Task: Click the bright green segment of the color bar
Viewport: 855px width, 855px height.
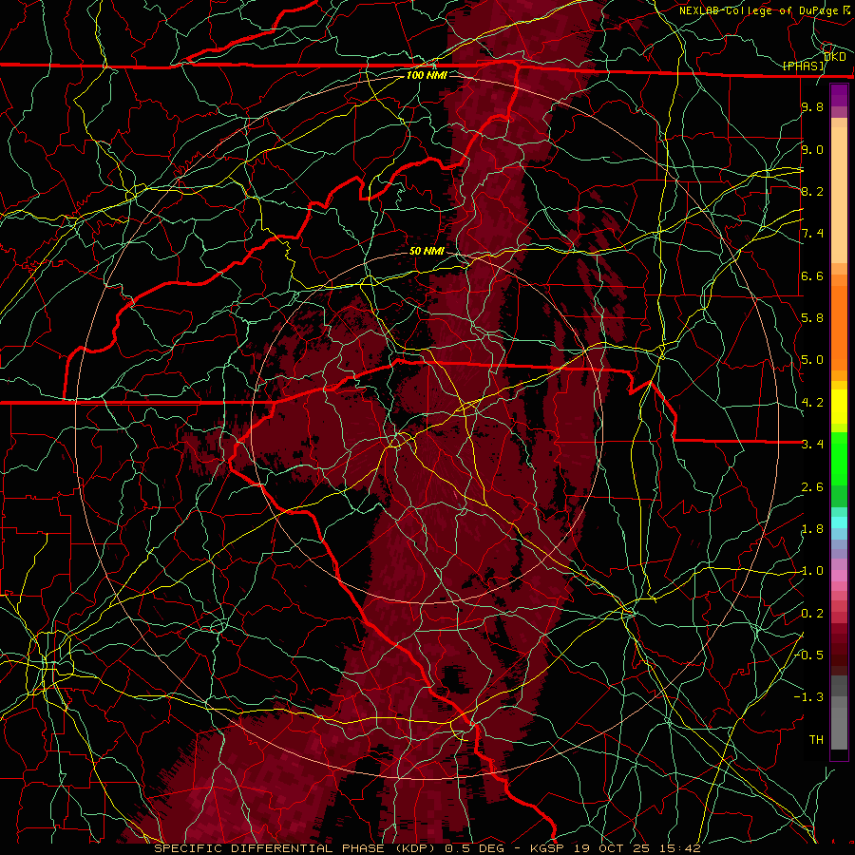Action: pyautogui.click(x=839, y=458)
